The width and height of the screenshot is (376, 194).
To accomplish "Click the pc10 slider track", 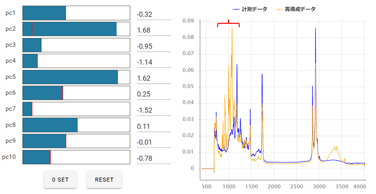I will (76, 157).
